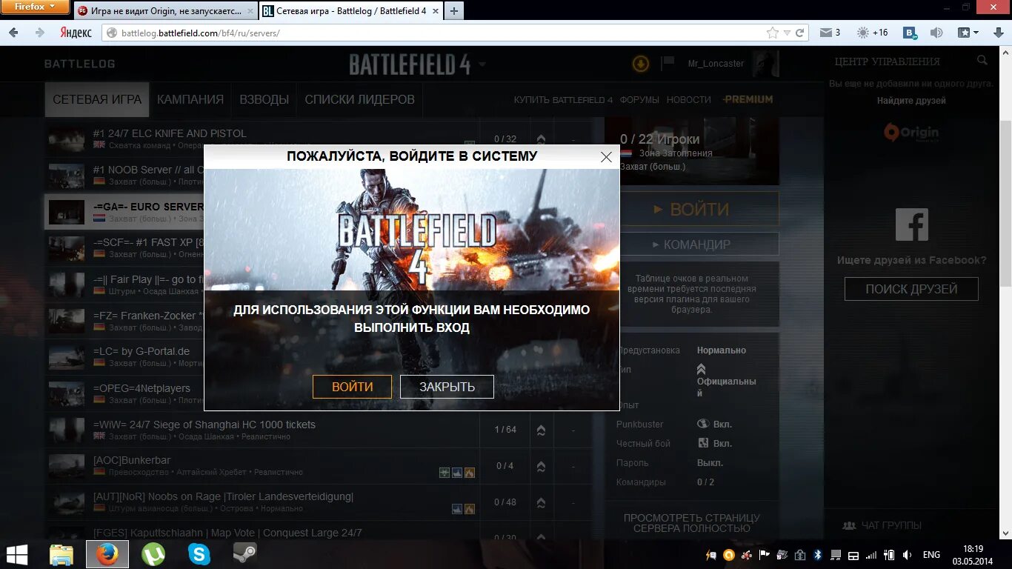Screen dimensions: 1012x569
Task: Open the Windows Start button
Action: (16, 554)
